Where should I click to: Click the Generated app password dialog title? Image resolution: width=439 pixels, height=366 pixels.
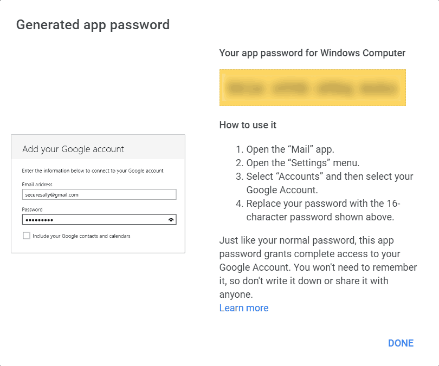[93, 25]
